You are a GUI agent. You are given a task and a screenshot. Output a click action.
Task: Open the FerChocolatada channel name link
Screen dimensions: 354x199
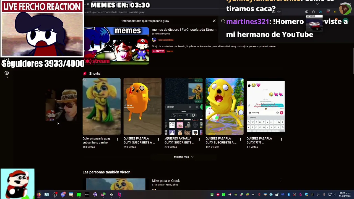click(165, 40)
